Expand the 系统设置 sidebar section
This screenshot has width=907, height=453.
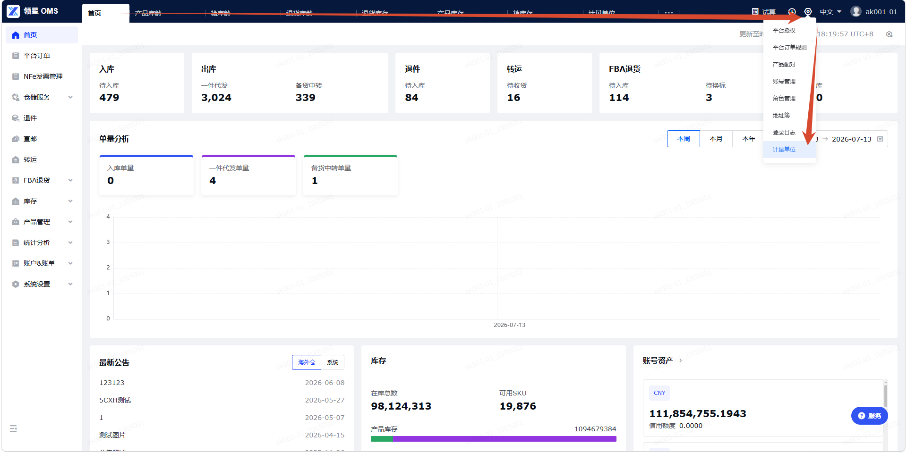click(43, 284)
